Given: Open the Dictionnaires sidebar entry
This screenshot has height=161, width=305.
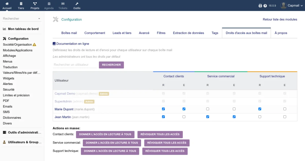Looking at the screenshot, I should tap(12, 118).
